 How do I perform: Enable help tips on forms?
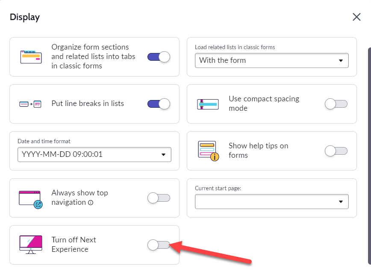pos(336,151)
